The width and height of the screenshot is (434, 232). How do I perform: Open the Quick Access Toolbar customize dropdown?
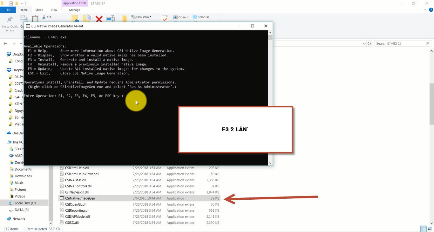point(22,3)
